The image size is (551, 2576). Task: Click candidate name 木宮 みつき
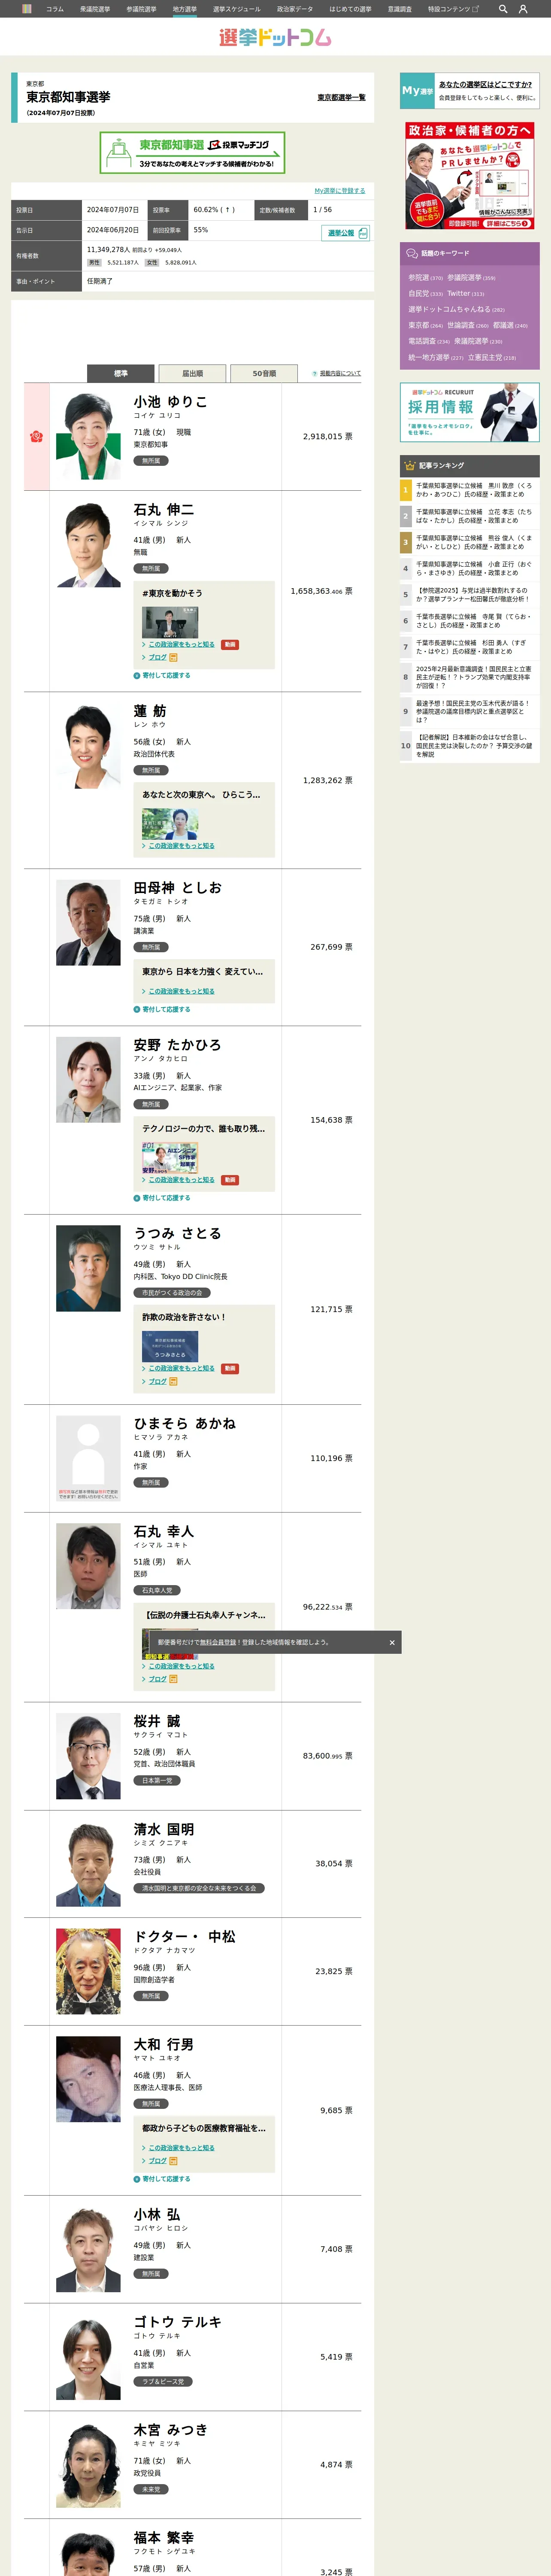[x=171, y=2429]
